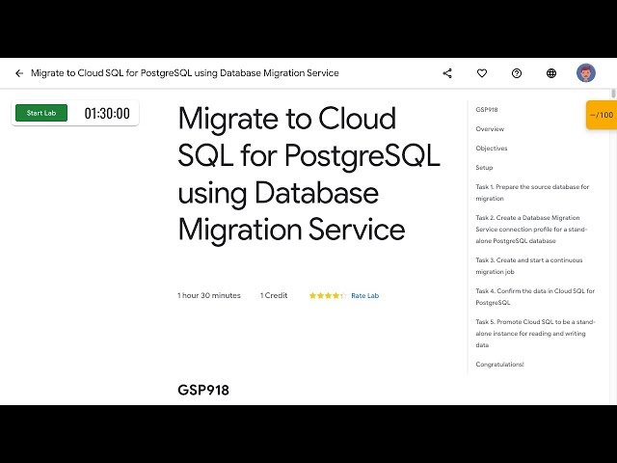The width and height of the screenshot is (617, 463).
Task: Open the share icon menu
Action: tap(447, 73)
